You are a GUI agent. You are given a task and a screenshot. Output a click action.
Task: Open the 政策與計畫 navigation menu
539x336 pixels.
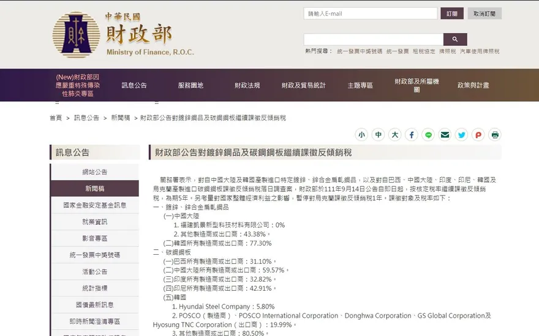pyautogui.click(x=473, y=86)
